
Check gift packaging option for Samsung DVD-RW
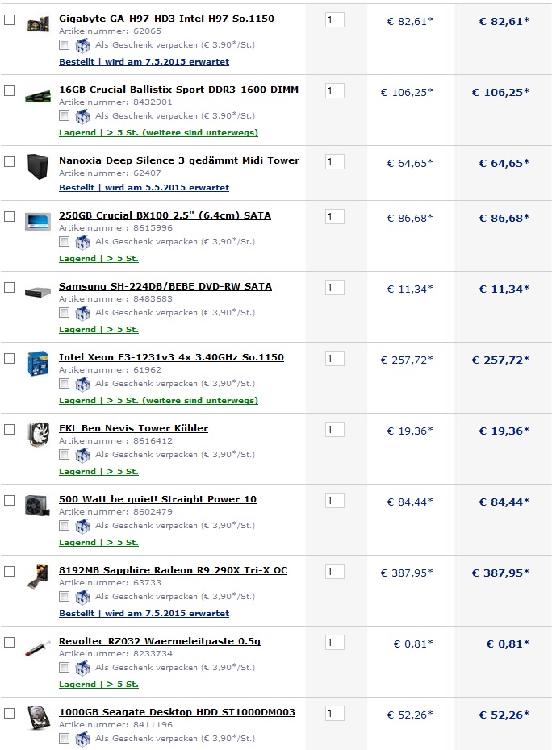coord(64,313)
